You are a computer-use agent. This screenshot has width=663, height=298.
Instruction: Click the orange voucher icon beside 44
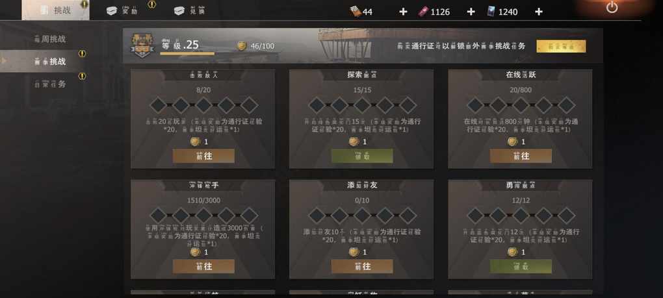pos(355,12)
